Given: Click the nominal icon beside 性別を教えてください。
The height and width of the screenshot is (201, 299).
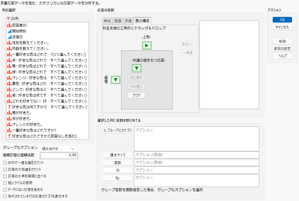Looking at the screenshot, I should coord(9,43).
